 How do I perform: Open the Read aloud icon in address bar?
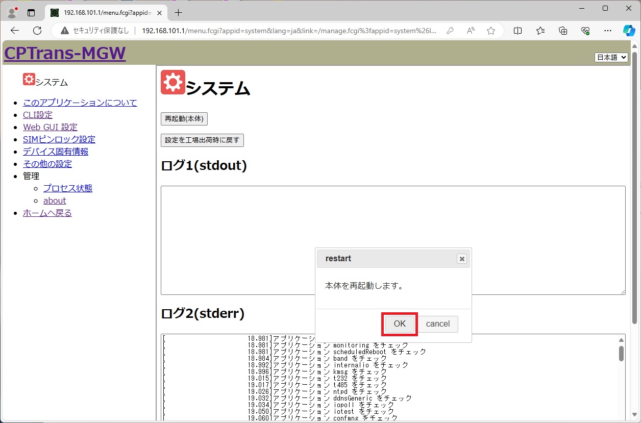[x=471, y=31]
